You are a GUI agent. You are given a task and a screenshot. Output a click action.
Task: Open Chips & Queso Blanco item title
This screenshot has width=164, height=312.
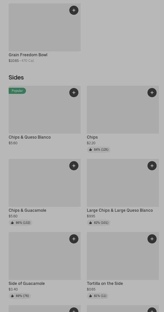point(30,137)
